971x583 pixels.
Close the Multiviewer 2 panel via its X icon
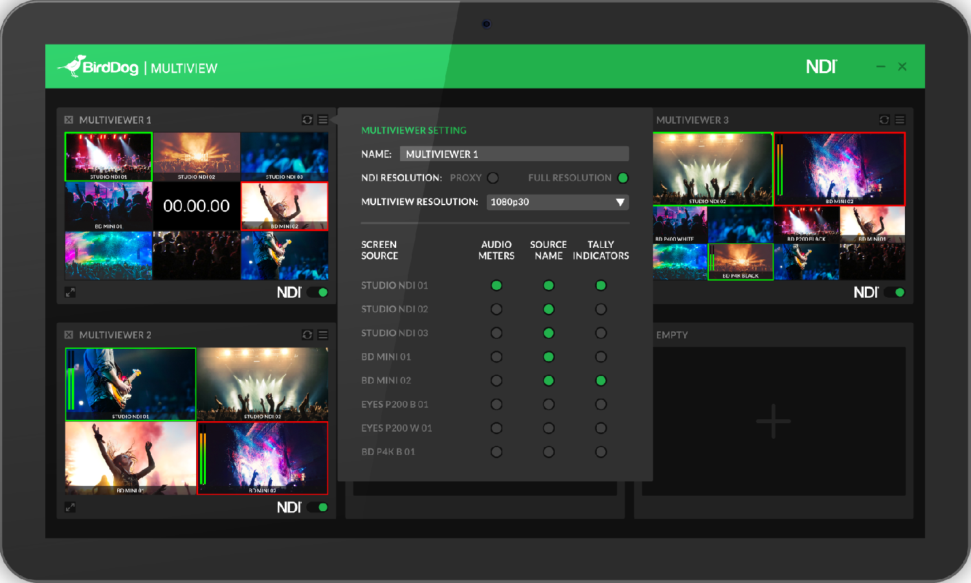[69, 335]
